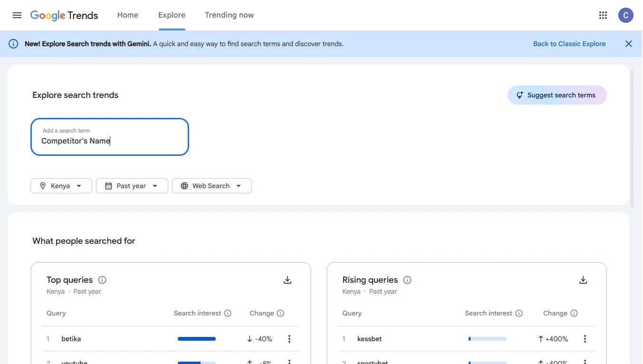Select the Explore tab
Image resolution: width=643 pixels, height=364 pixels.
point(172,15)
